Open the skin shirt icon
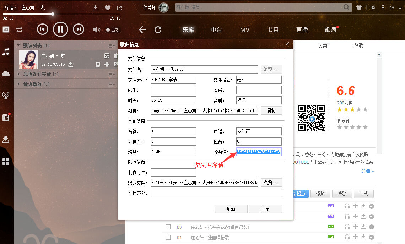Screen dimensions: 405x244 tap(359, 7)
